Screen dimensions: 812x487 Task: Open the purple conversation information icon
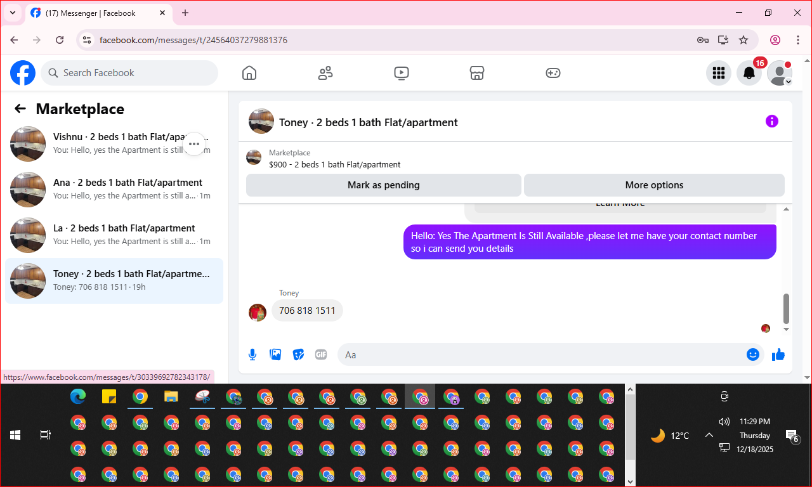[x=772, y=121]
